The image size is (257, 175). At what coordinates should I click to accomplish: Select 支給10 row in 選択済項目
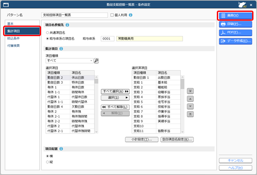156,126
